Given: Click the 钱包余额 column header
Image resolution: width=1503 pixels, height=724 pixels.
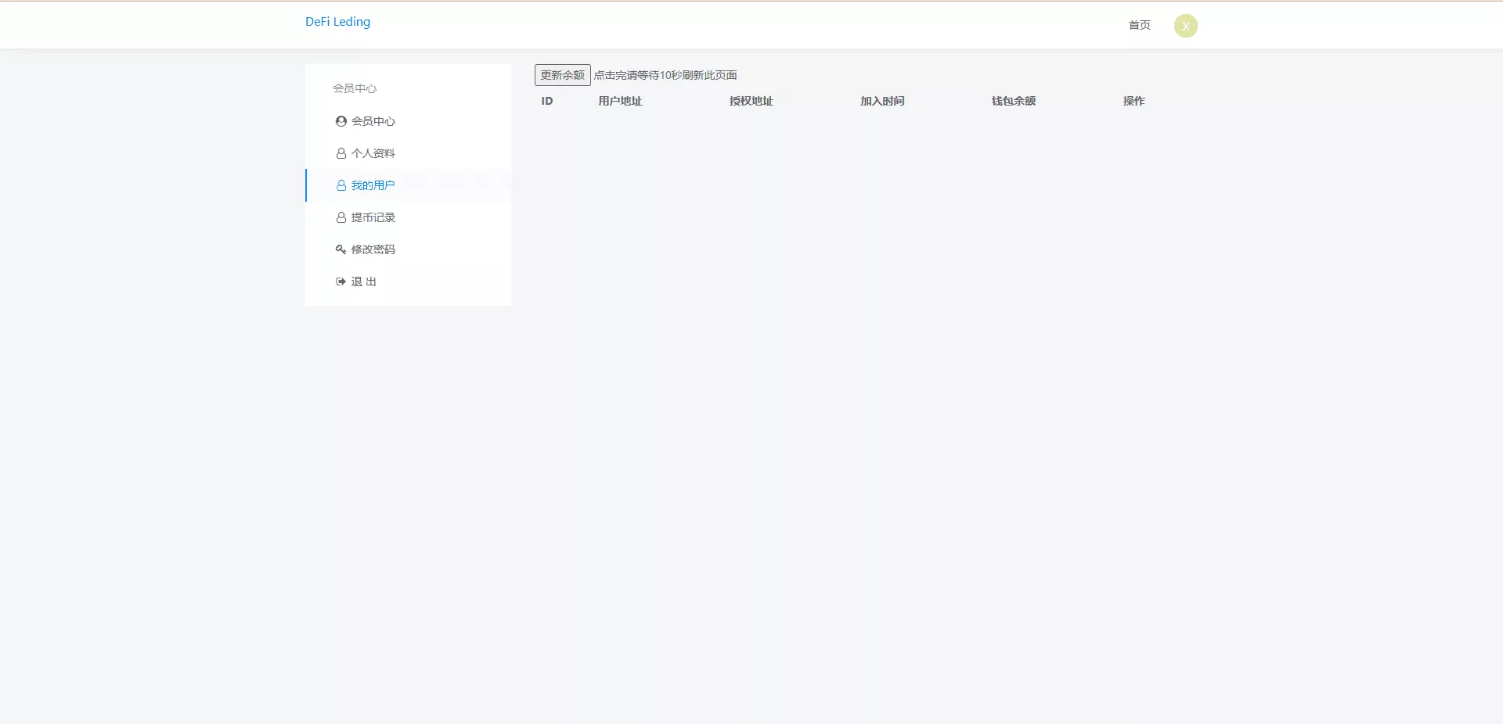Looking at the screenshot, I should point(1013,101).
